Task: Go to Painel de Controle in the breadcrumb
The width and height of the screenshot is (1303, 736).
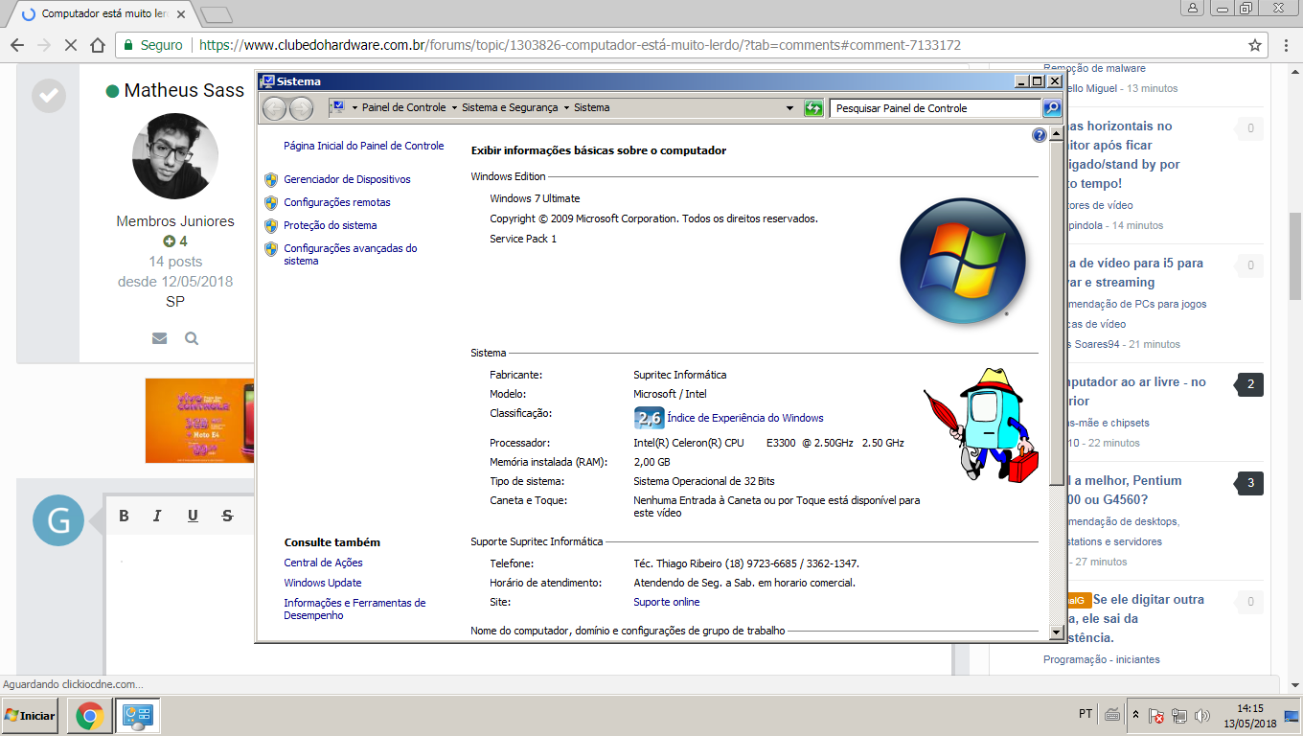Action: point(403,108)
